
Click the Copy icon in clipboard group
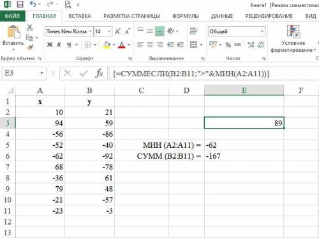pos(29,38)
